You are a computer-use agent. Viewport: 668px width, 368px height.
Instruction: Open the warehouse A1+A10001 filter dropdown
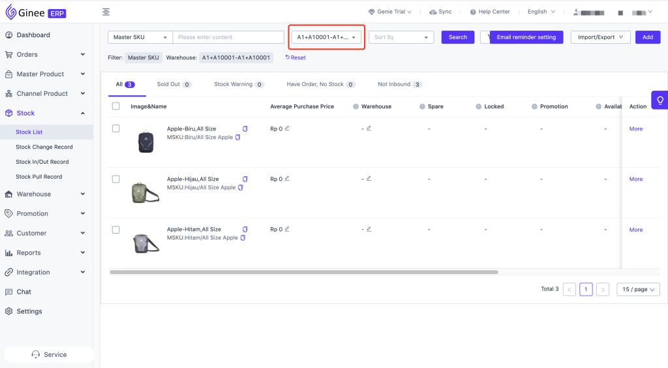326,37
